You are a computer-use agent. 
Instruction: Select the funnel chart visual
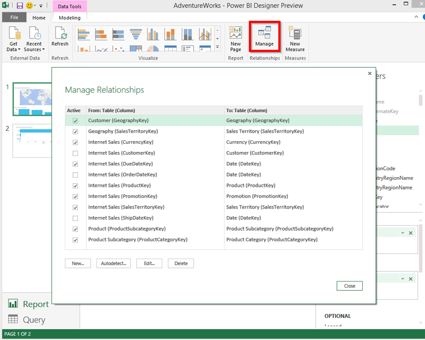click(136, 34)
